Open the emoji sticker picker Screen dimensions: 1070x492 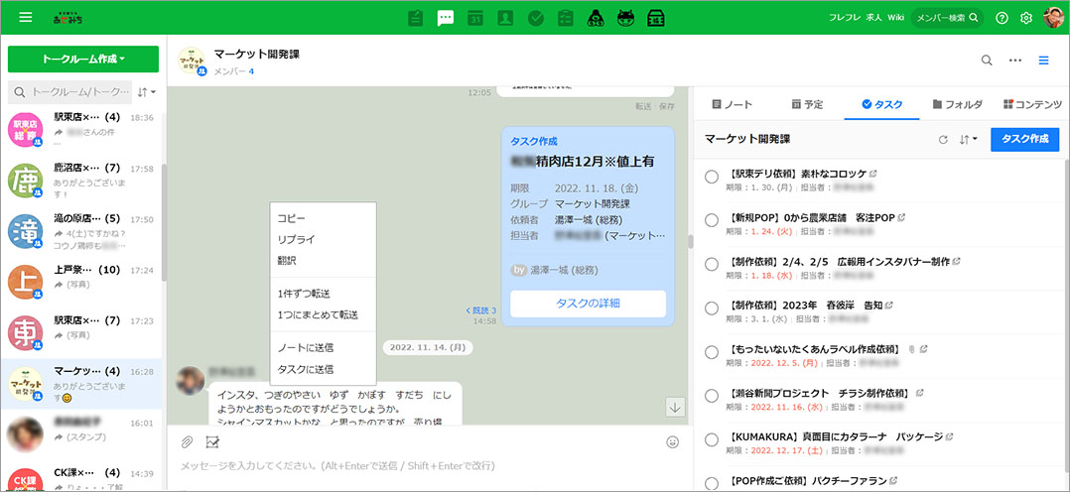673,442
